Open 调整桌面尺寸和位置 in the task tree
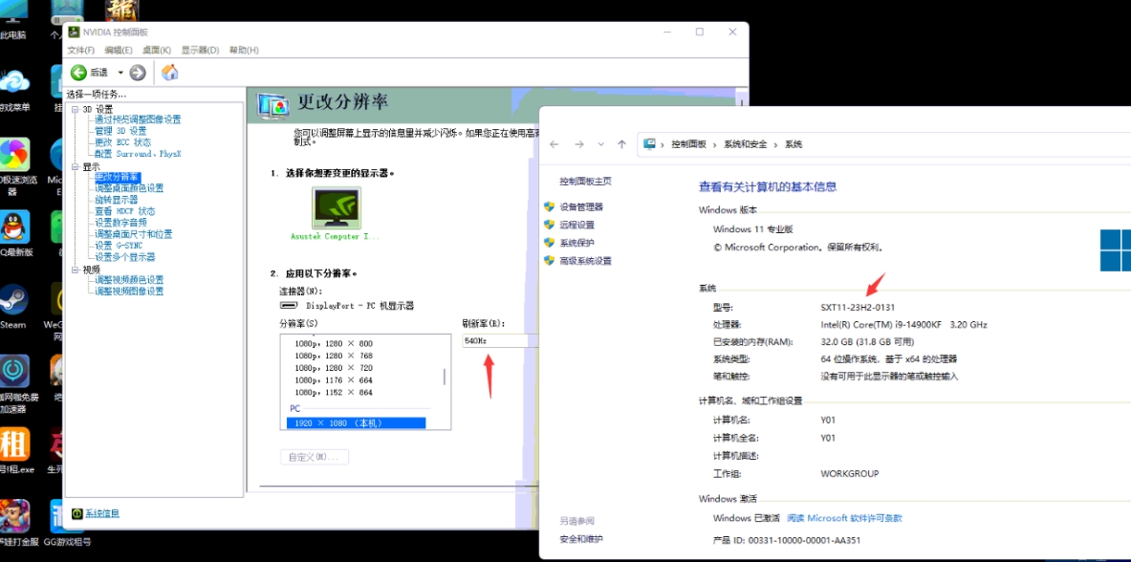Viewport: 1131px width, 562px height. pos(134,234)
